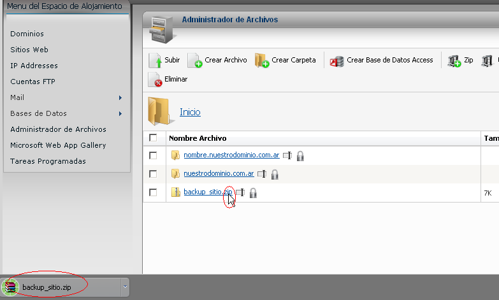Check the box for nuestrodominio.com.ar folder
Image resolution: width=499 pixels, height=300 pixels.
pyautogui.click(x=153, y=174)
